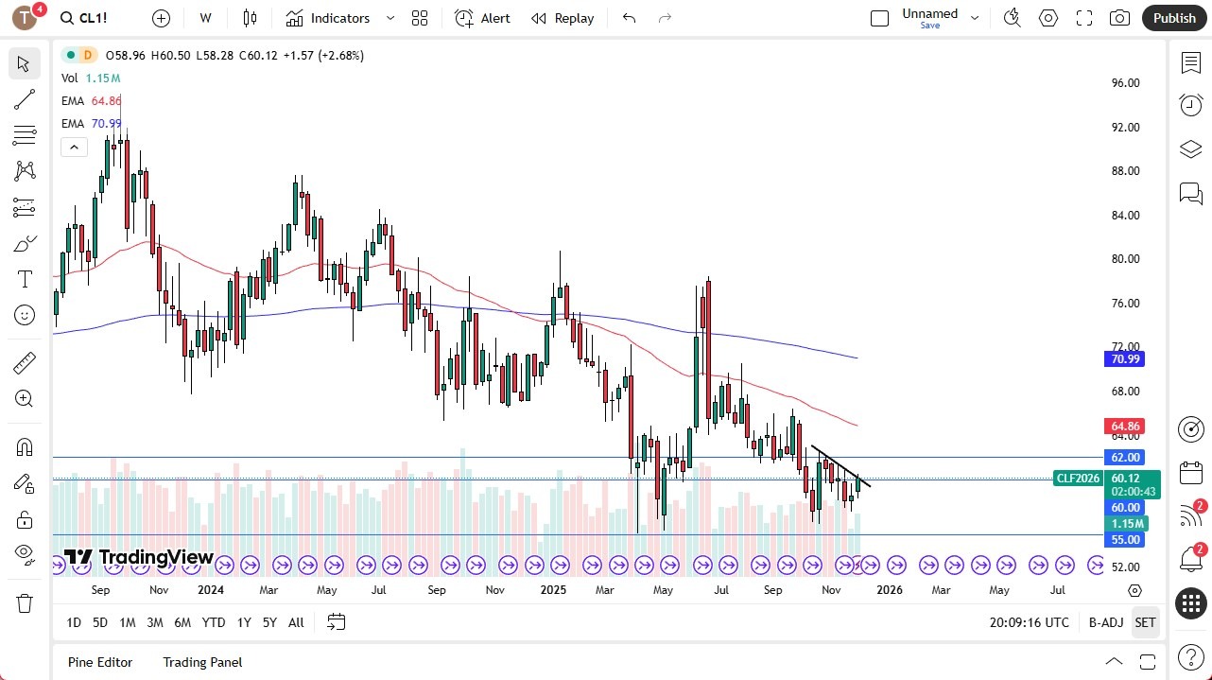Image resolution: width=1212 pixels, height=680 pixels.
Task: Collapse the indicator legend chevron
Action: pyautogui.click(x=74, y=147)
